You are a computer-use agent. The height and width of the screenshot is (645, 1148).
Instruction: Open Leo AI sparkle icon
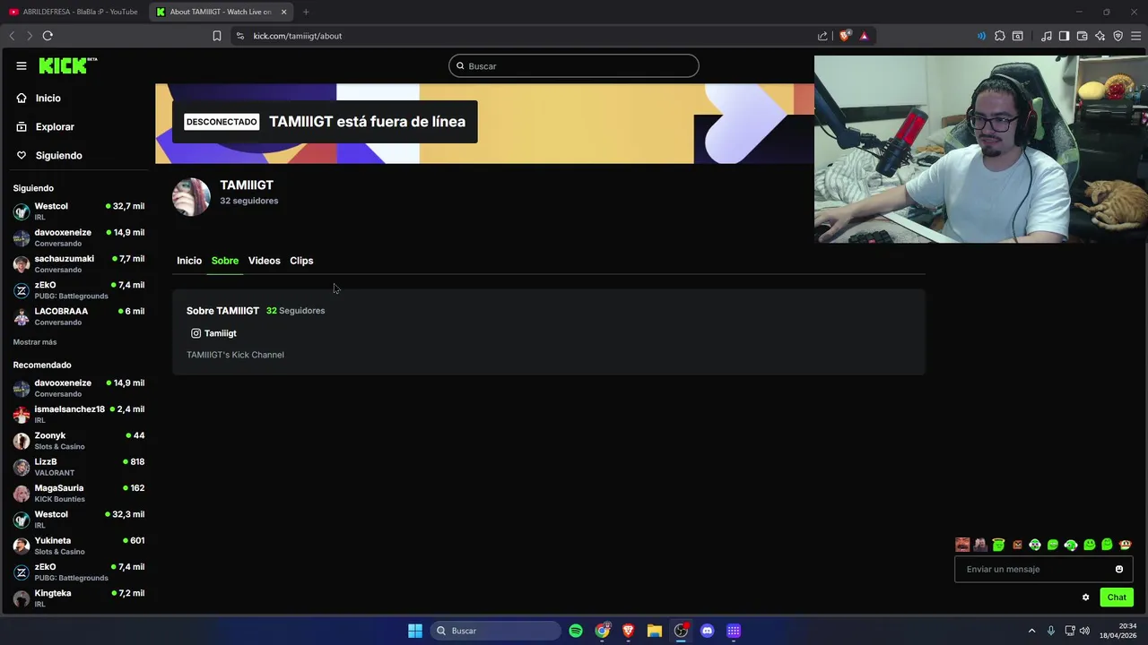1100,36
